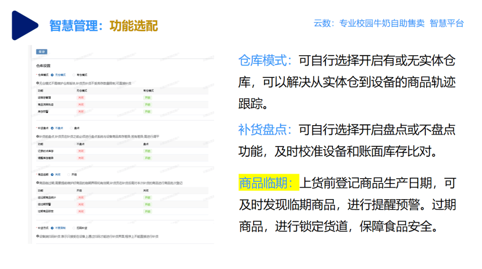Select the 不盘点 radio option
Image resolution: width=482 pixels, height=269 pixels.
[52, 128]
